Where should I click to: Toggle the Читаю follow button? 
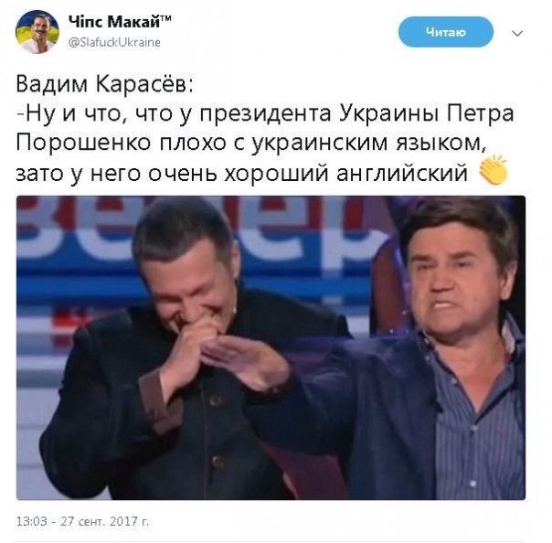pos(446,32)
